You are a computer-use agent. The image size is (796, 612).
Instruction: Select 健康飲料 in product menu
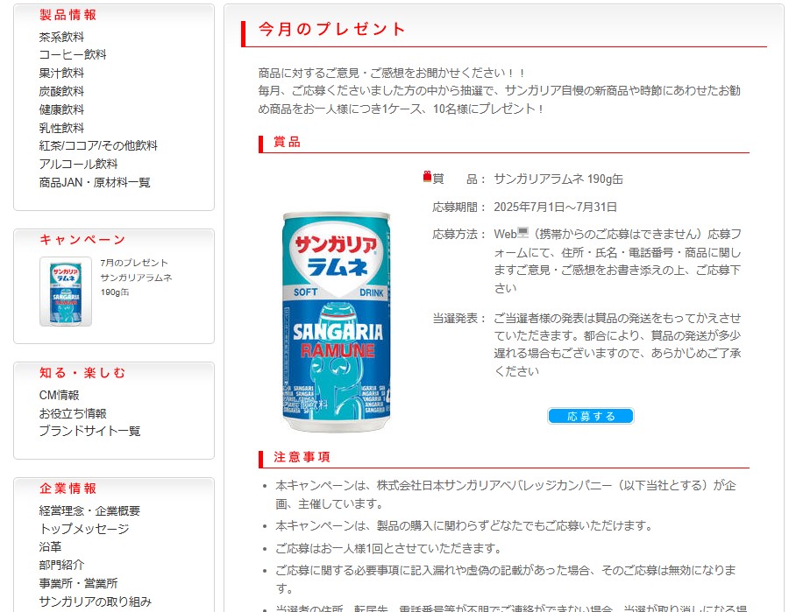(61, 109)
